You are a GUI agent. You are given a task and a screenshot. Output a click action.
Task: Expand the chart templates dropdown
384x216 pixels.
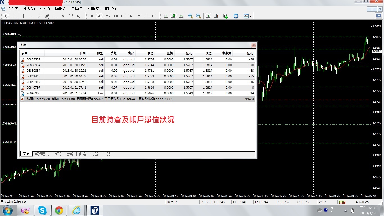click(248, 16)
